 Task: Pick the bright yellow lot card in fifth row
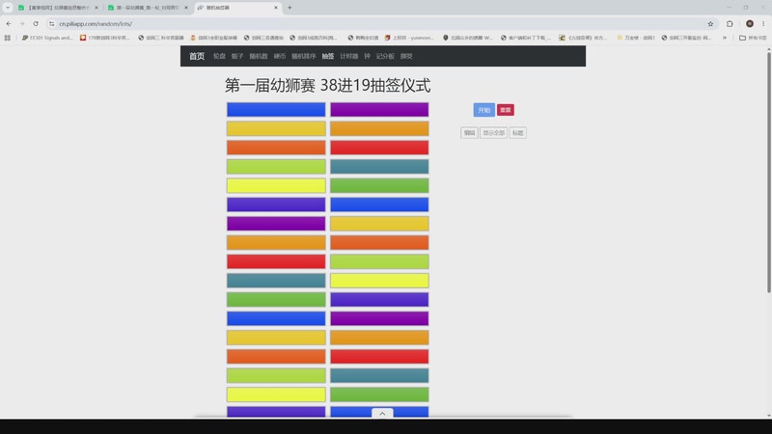[276, 185]
